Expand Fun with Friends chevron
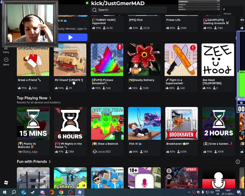Image resolution: width=245 pixels, height=196 pixels. click(x=50, y=162)
